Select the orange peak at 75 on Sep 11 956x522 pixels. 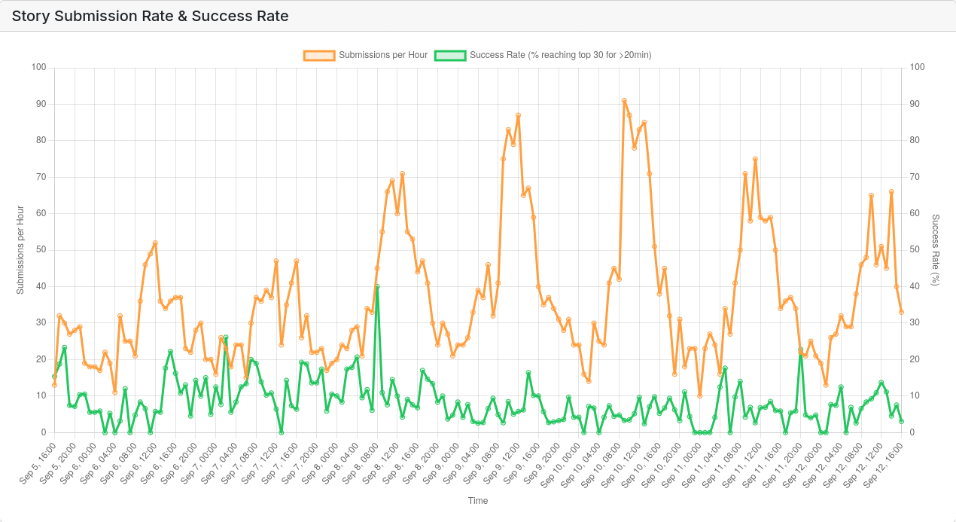[755, 159]
